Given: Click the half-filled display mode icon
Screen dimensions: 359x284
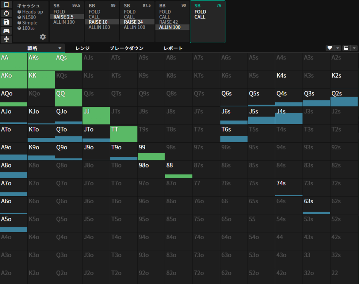Looking at the screenshot, I should click(346, 48).
